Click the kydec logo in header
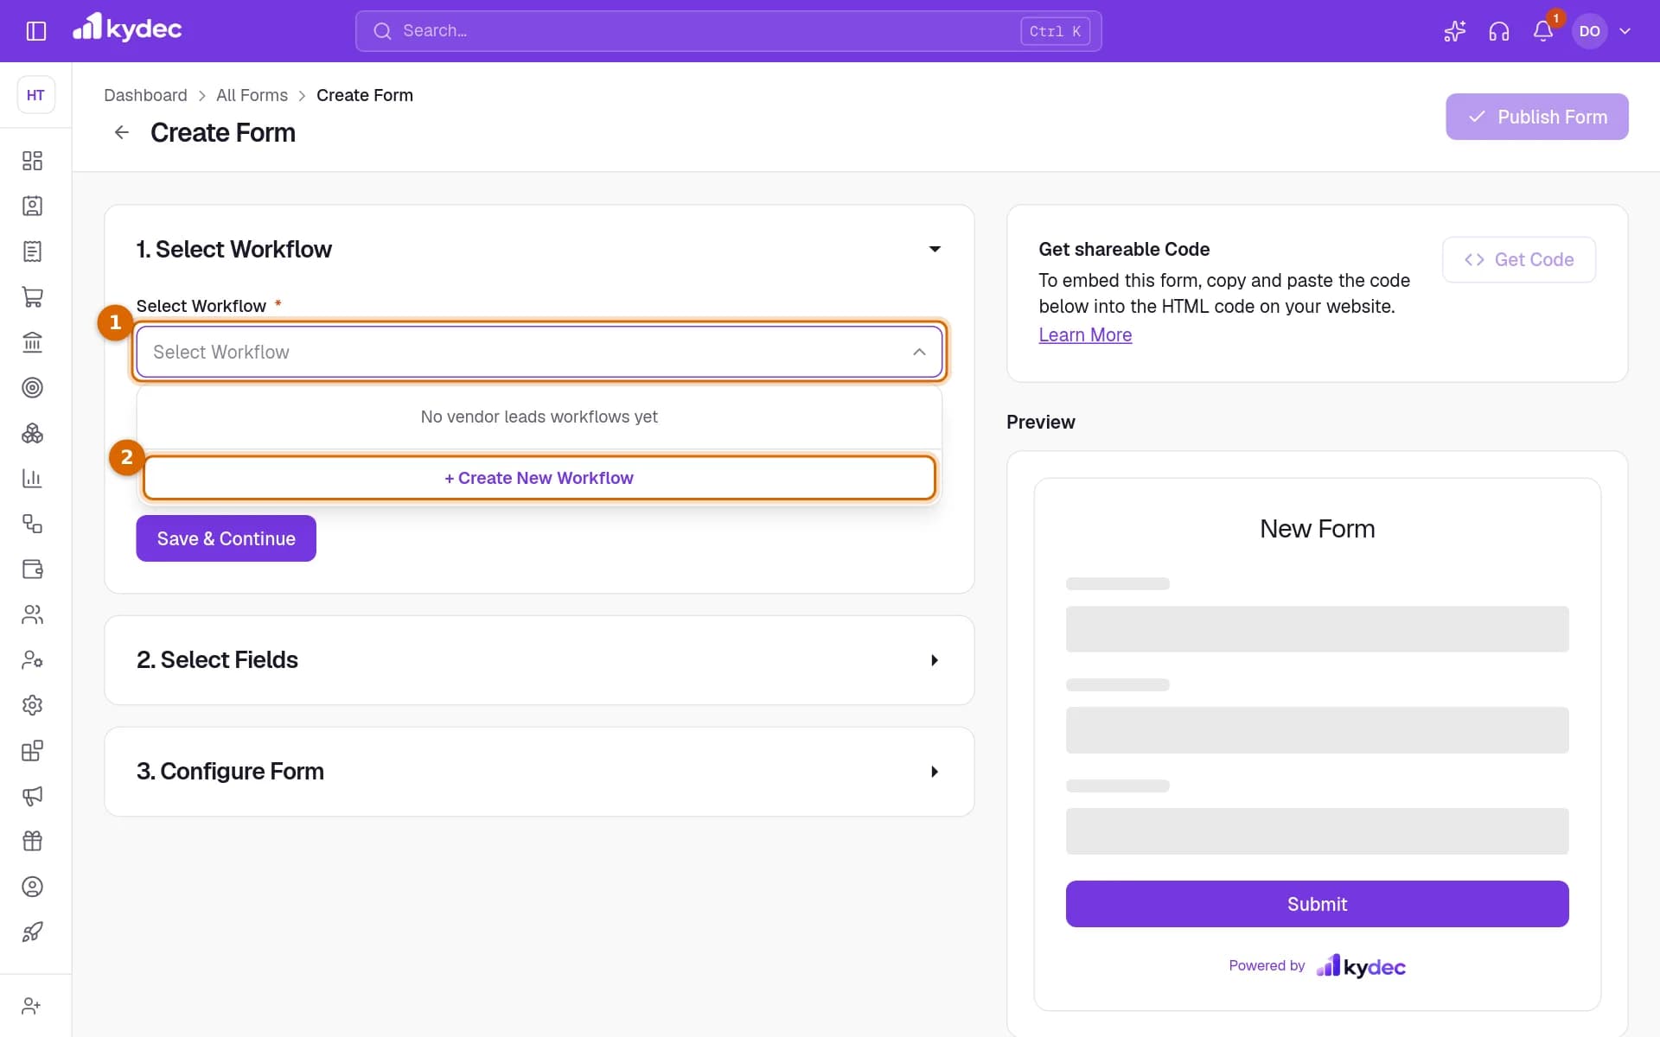This screenshot has height=1037, width=1660. pos(127,29)
